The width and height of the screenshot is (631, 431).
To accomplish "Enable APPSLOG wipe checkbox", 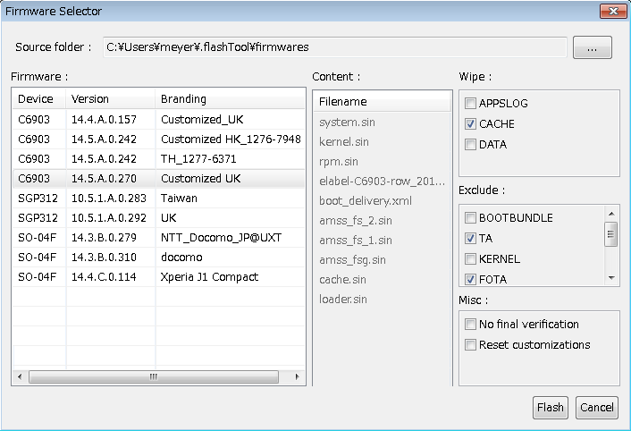I will coord(470,104).
